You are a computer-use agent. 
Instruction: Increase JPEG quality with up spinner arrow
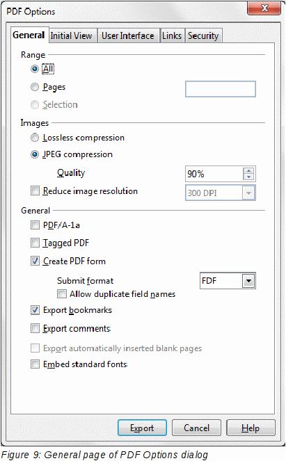[x=248, y=171]
